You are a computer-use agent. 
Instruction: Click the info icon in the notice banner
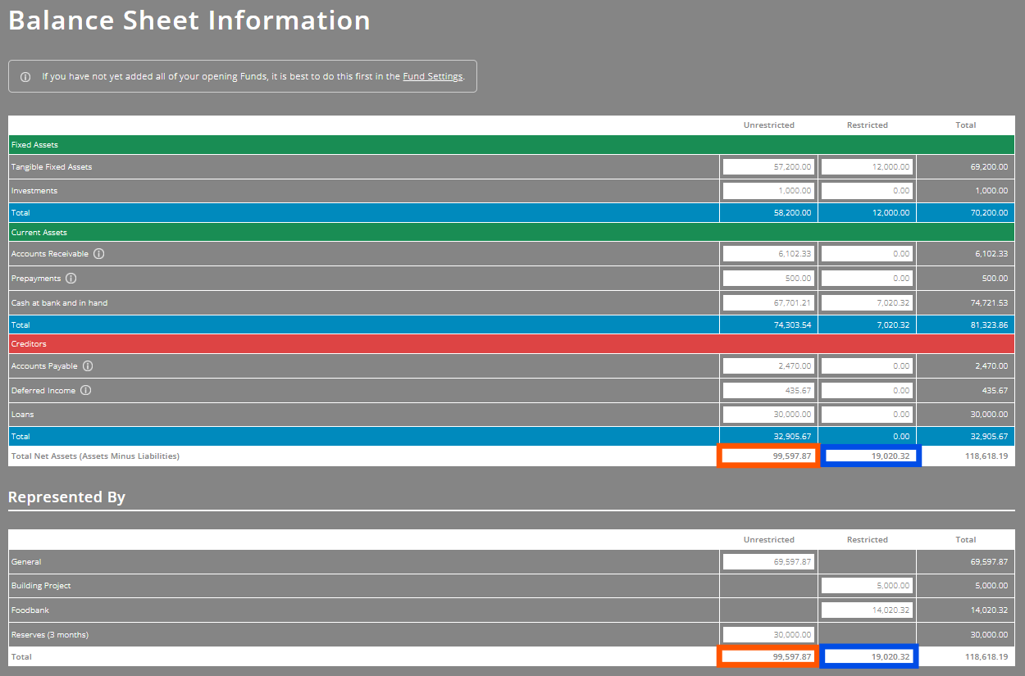(25, 76)
